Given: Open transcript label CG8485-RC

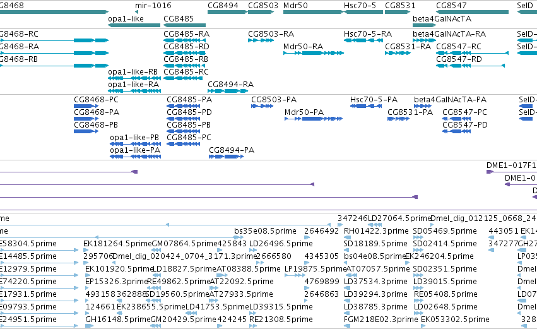Looking at the screenshot, I should tap(186, 72).
